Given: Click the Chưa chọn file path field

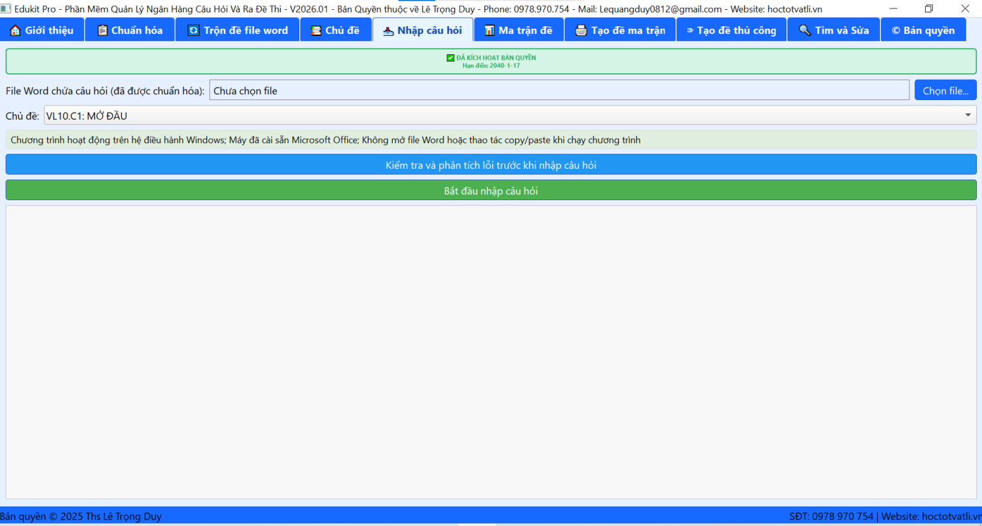Looking at the screenshot, I should click(559, 90).
